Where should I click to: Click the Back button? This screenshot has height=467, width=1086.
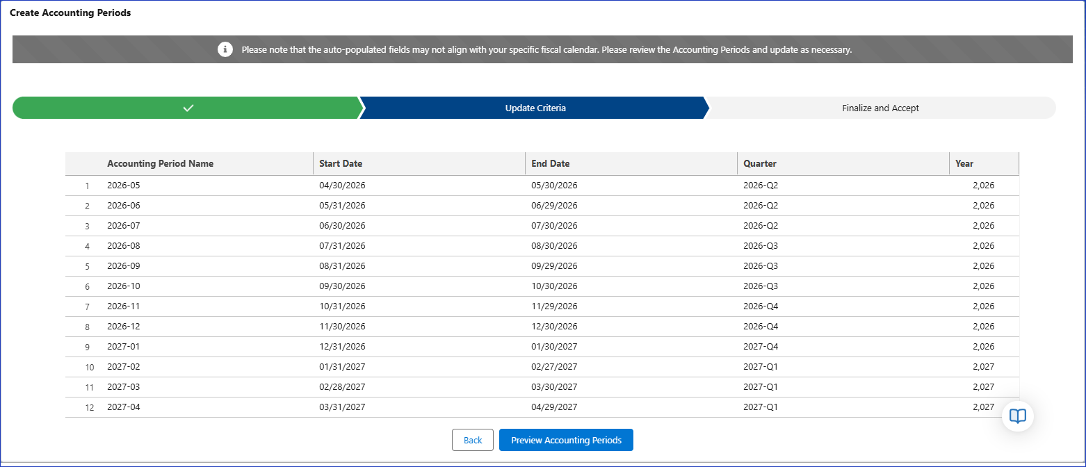point(472,440)
